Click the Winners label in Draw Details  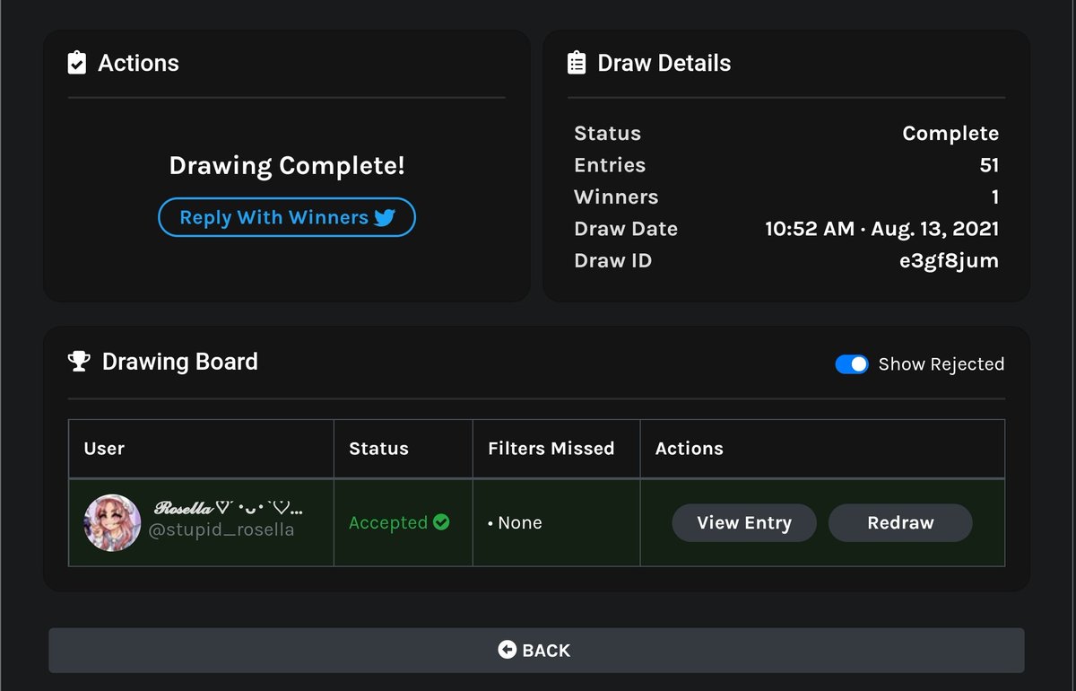616,197
